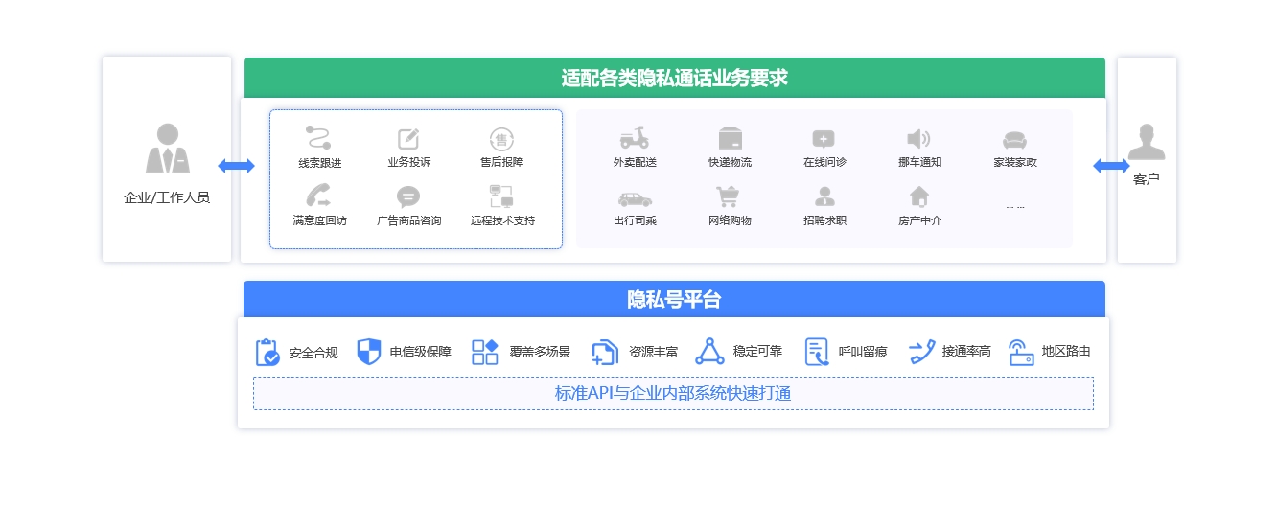Click the 网络购物 shopping cart icon
The image size is (1277, 507).
[728, 196]
